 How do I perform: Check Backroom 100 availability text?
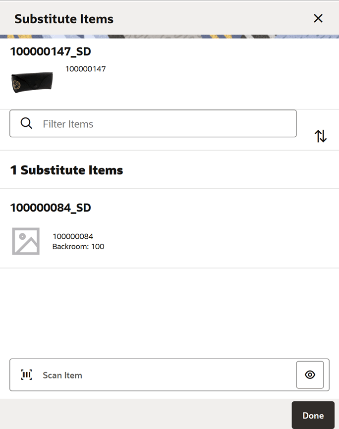[78, 246]
